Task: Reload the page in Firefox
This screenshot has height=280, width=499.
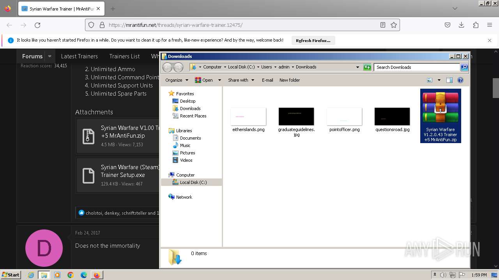Action: point(37,25)
